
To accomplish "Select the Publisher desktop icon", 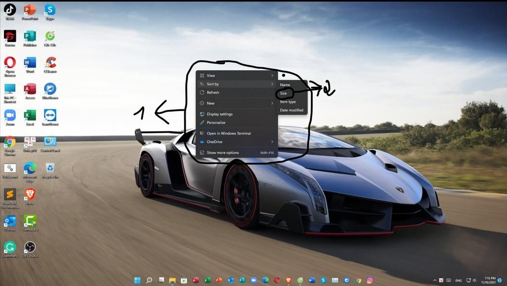I will click(30, 38).
